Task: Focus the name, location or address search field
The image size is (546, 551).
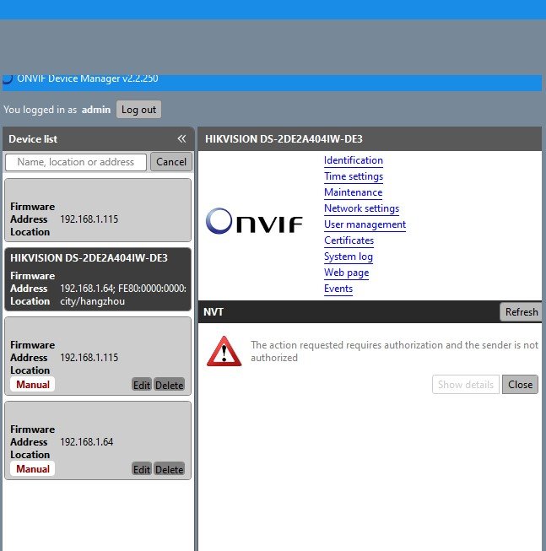Action: tap(76, 162)
